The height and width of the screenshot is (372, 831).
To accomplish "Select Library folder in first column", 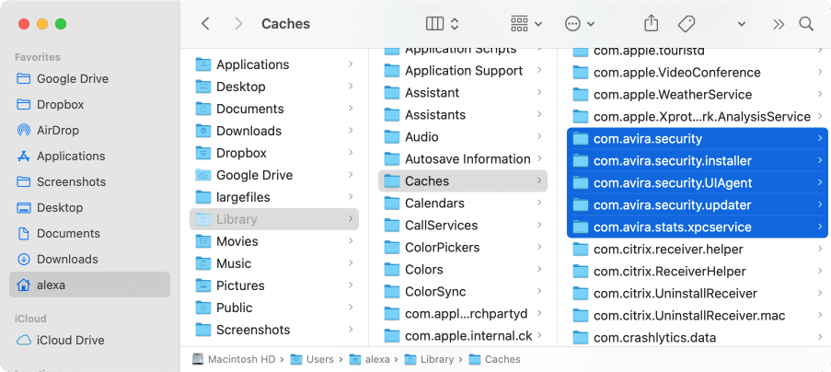I will [274, 219].
